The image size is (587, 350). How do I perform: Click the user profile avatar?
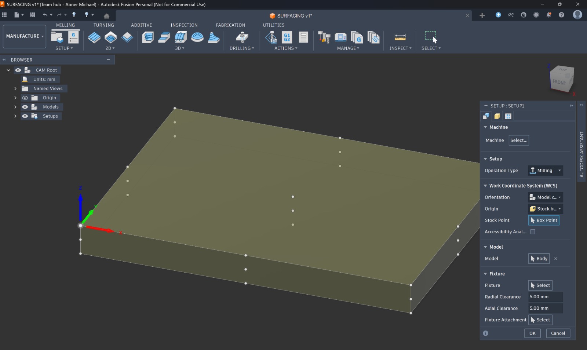coord(577,14)
